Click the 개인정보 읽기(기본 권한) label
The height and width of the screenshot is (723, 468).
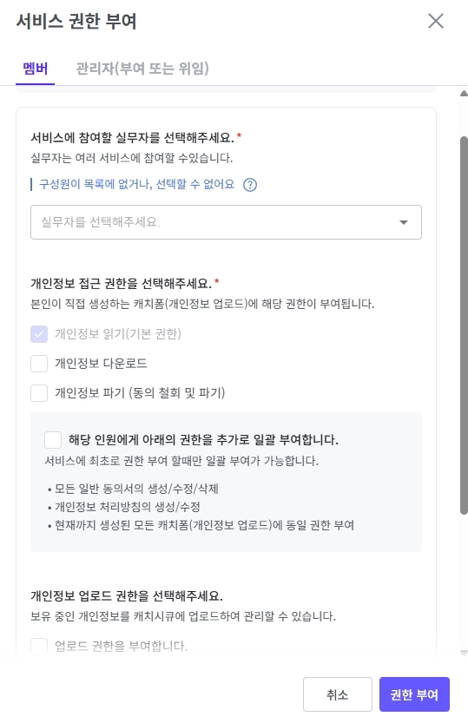118,334
